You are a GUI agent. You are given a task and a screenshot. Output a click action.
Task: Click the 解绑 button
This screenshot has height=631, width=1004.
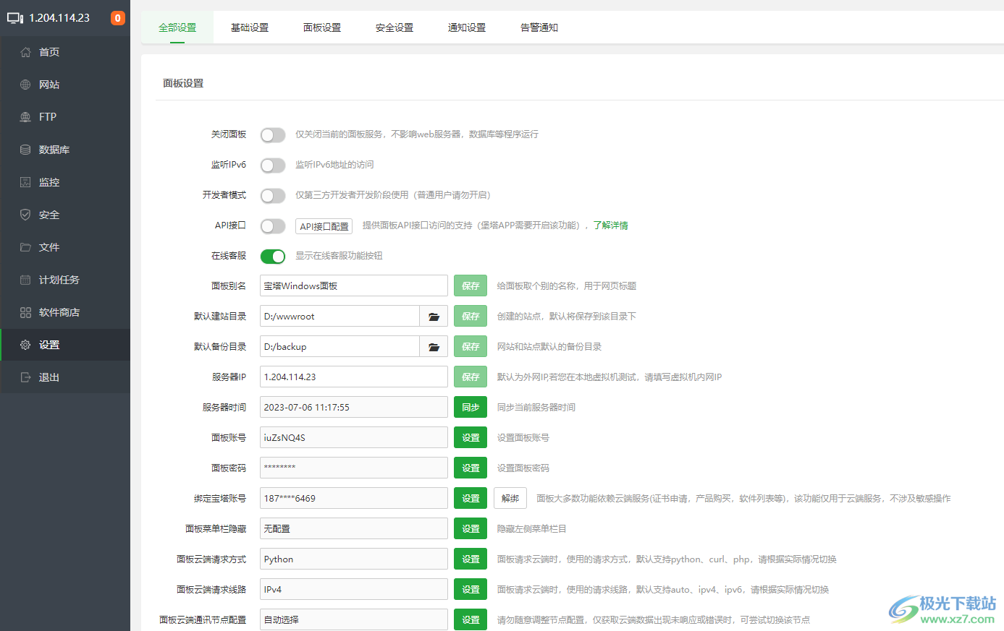[x=510, y=499]
